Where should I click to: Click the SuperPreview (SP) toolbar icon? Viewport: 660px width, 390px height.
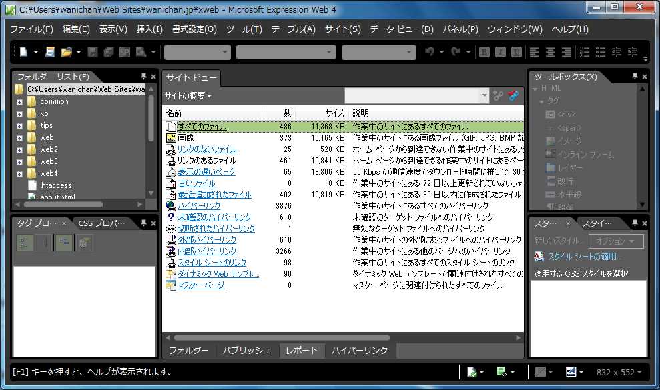[125, 52]
